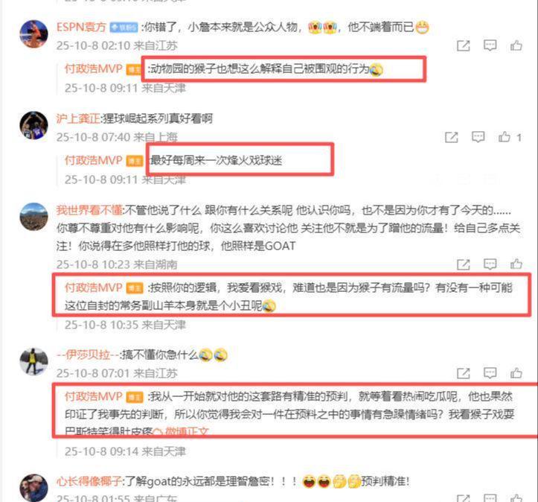Viewport: 538px width, 502px height.
Task: Like 沪上龚正's comment showing 1 like
Action: coord(505,137)
